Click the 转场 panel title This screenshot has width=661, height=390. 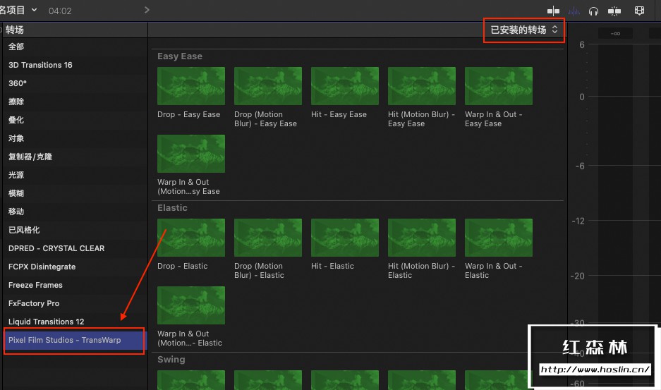pyautogui.click(x=15, y=30)
